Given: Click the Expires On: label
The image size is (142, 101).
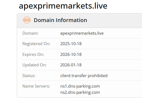Looking at the screenshot, I should (33, 55).
